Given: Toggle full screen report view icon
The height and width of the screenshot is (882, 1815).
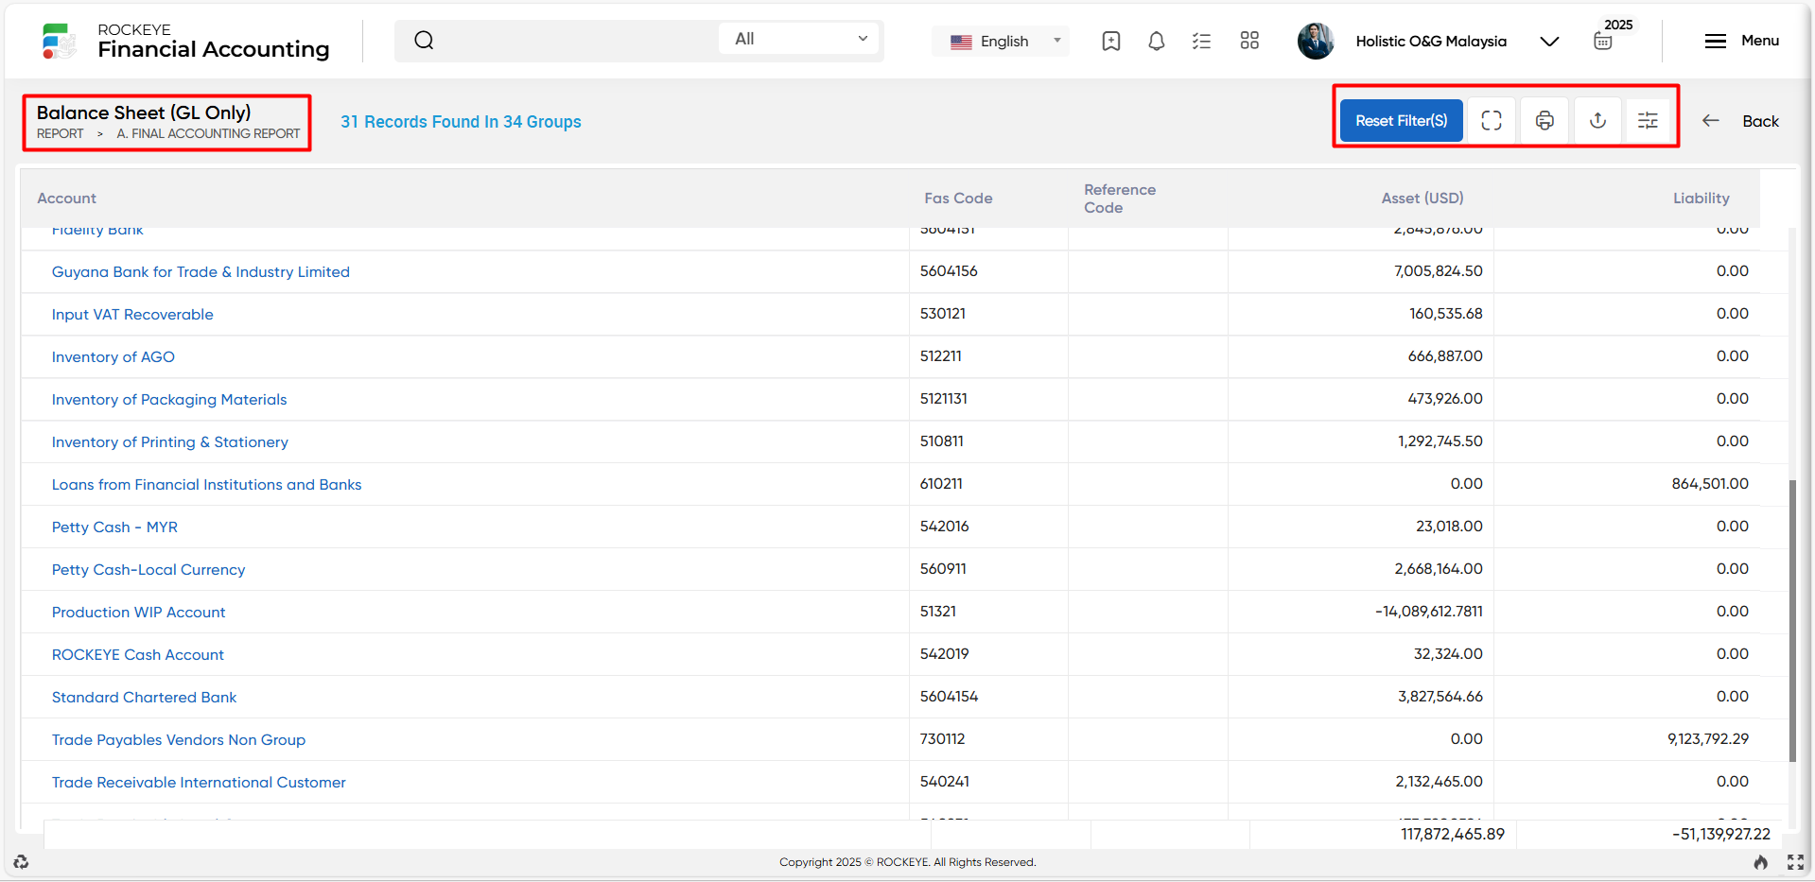Looking at the screenshot, I should [1492, 121].
